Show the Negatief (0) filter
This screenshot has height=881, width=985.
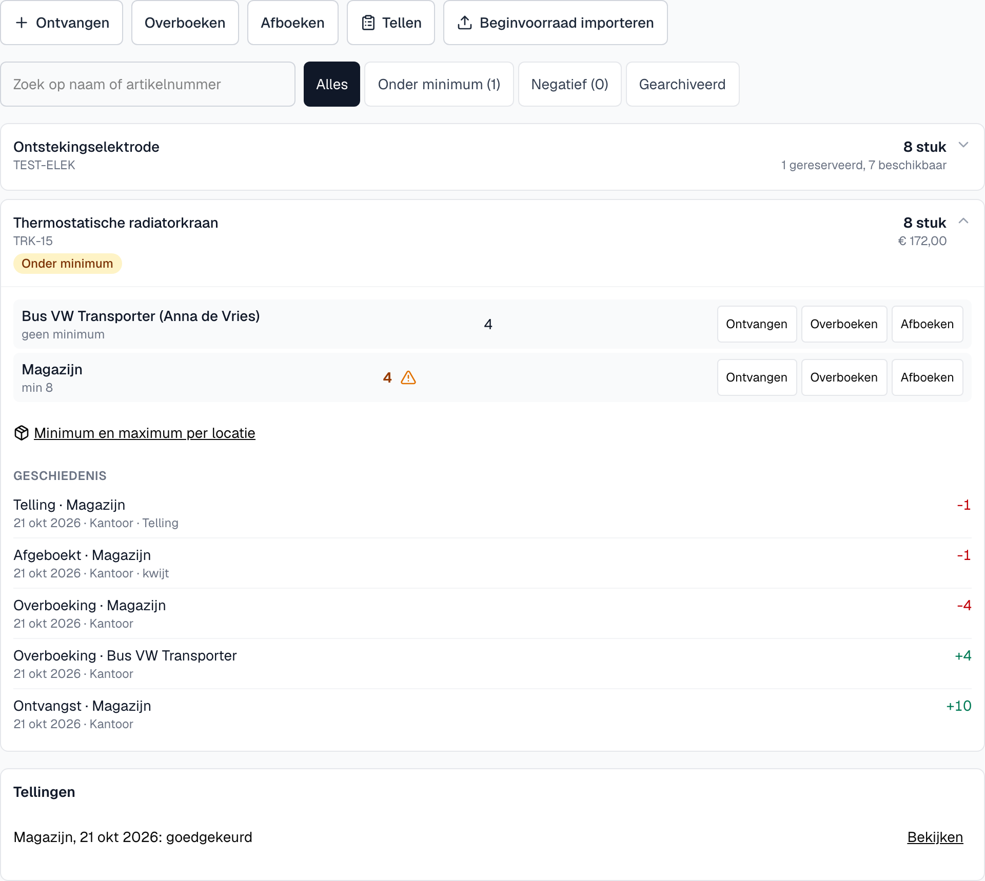click(570, 84)
